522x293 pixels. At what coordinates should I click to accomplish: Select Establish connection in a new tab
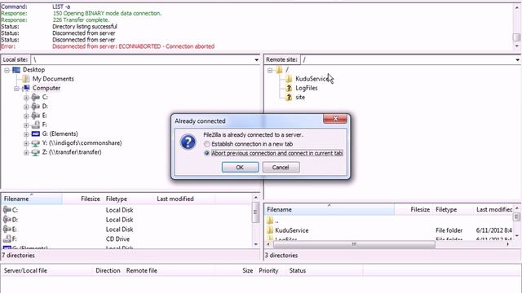click(x=206, y=144)
